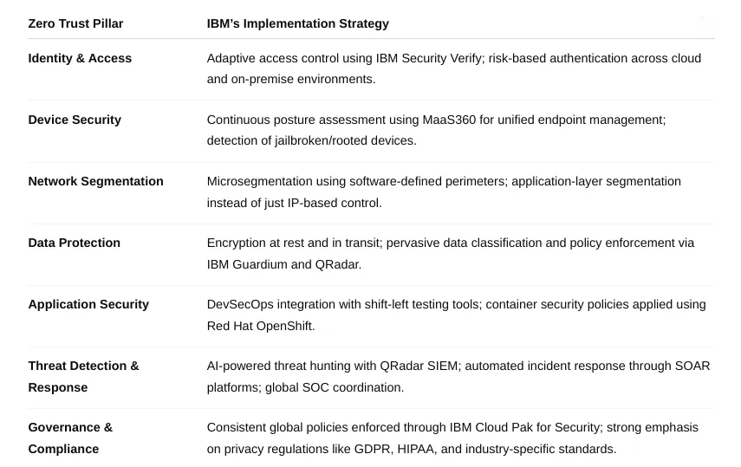This screenshot has height=467, width=741.
Task: Select the Device Security row label
Action: (x=75, y=120)
